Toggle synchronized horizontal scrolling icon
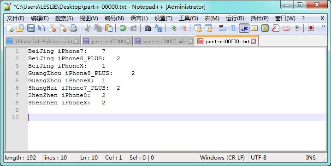The width and height of the screenshot is (331, 166). click(x=208, y=28)
